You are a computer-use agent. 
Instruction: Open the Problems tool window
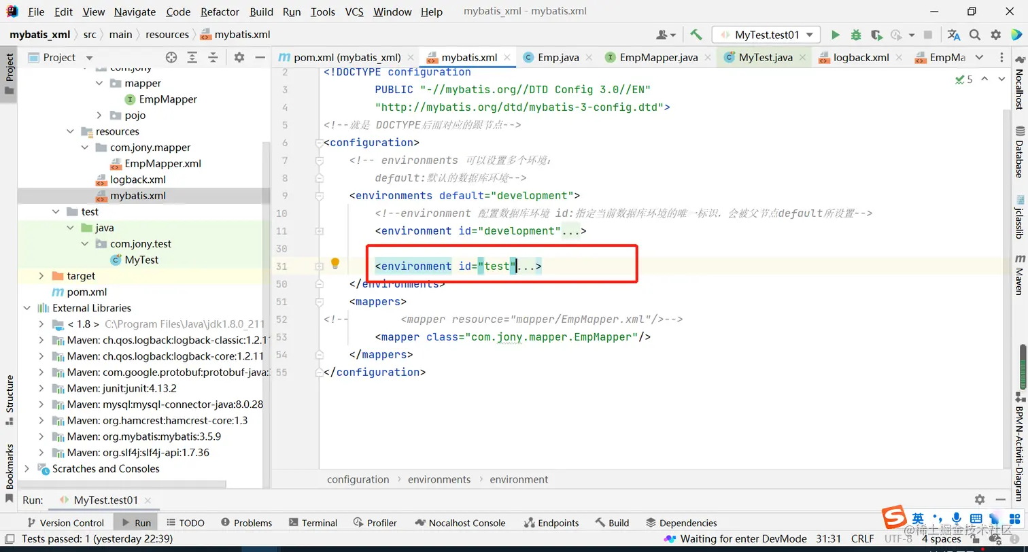tap(246, 523)
